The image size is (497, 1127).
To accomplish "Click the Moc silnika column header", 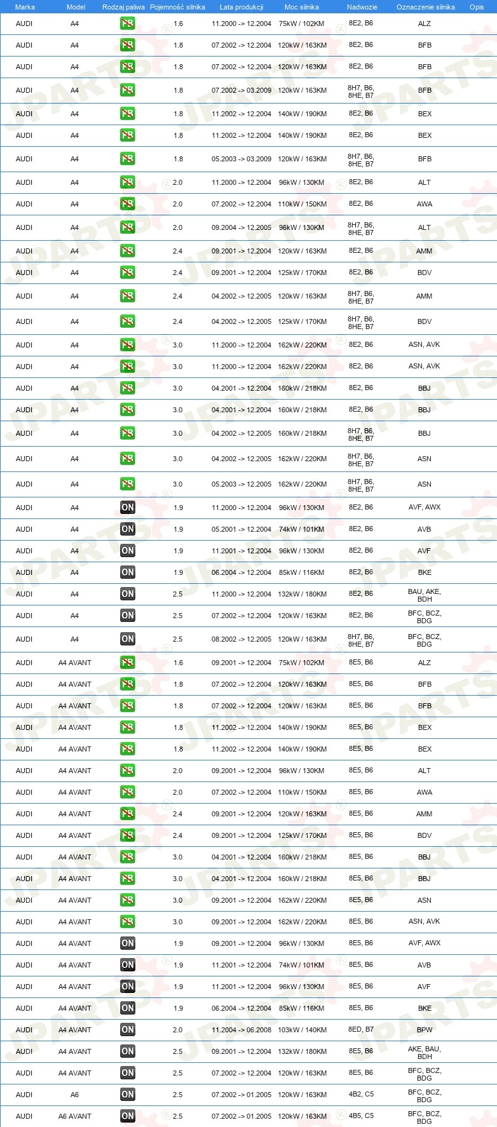I will click(x=302, y=7).
